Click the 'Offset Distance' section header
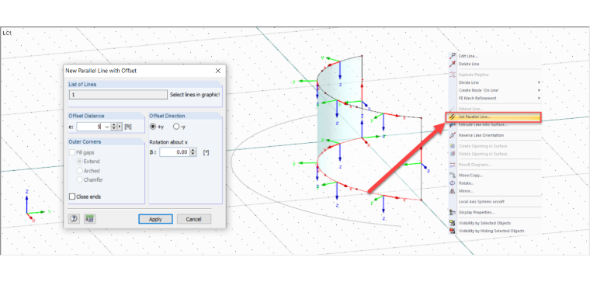 [86, 116]
